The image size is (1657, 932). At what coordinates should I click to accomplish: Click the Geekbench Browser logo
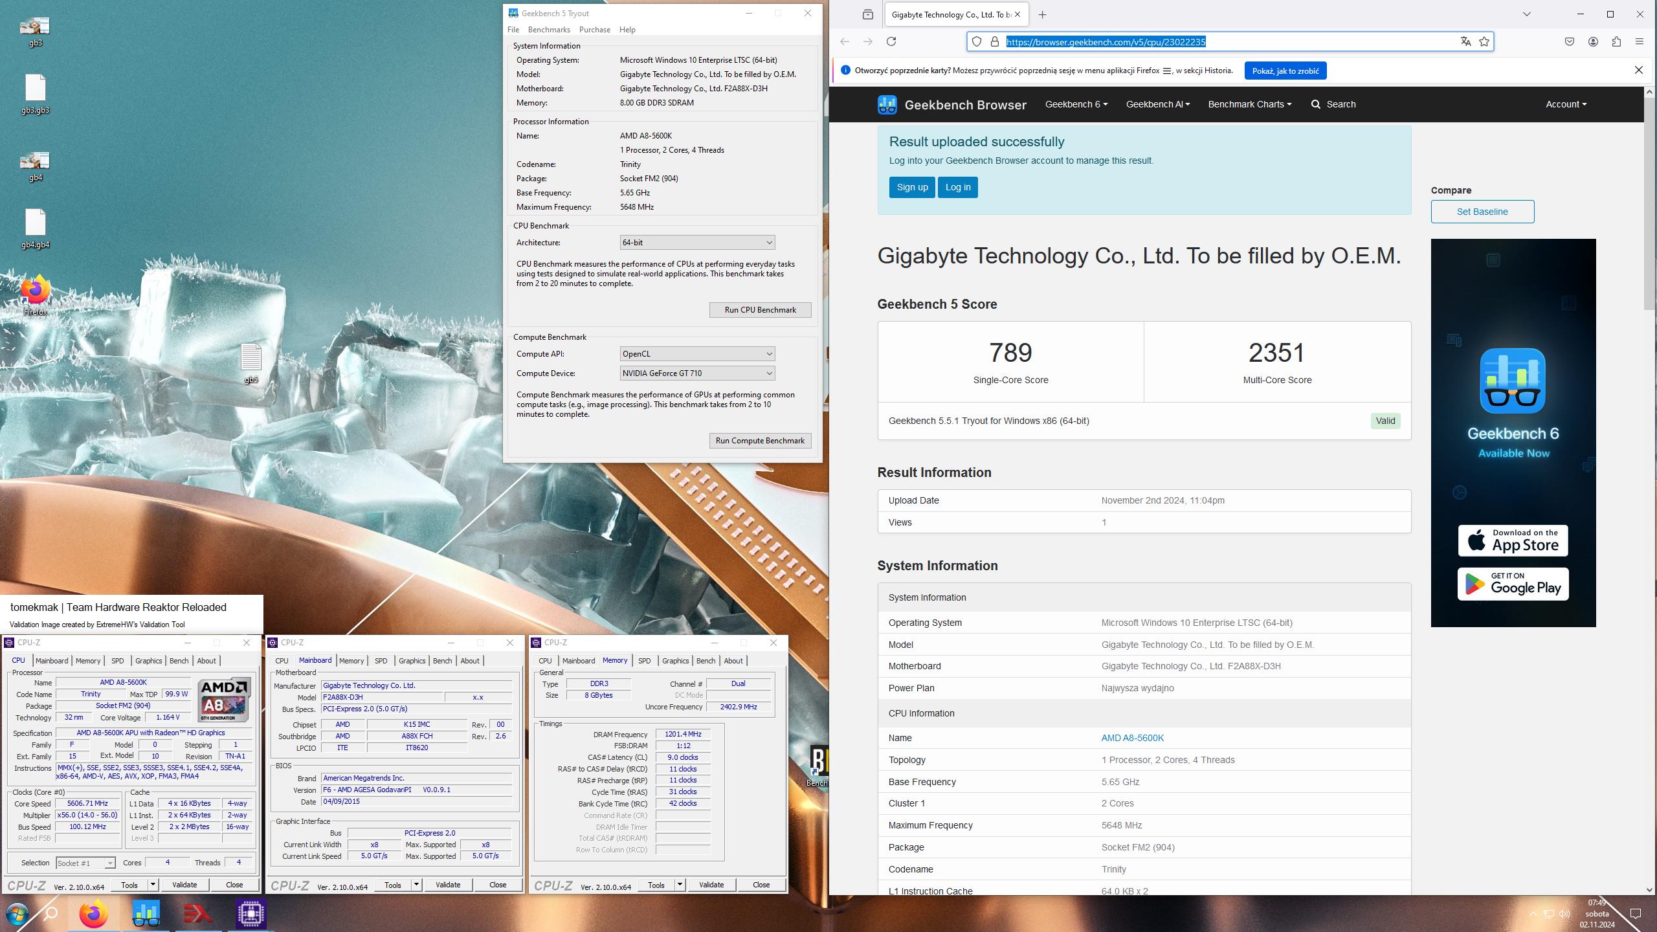pyautogui.click(x=951, y=104)
